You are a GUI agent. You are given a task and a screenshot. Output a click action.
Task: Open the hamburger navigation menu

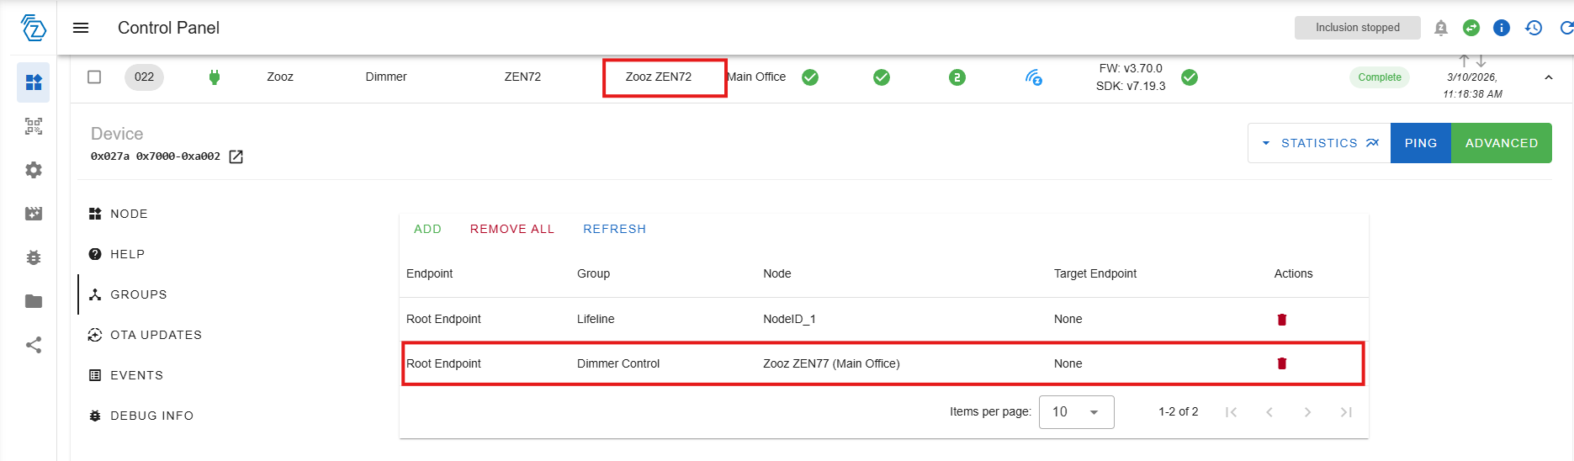point(81,28)
